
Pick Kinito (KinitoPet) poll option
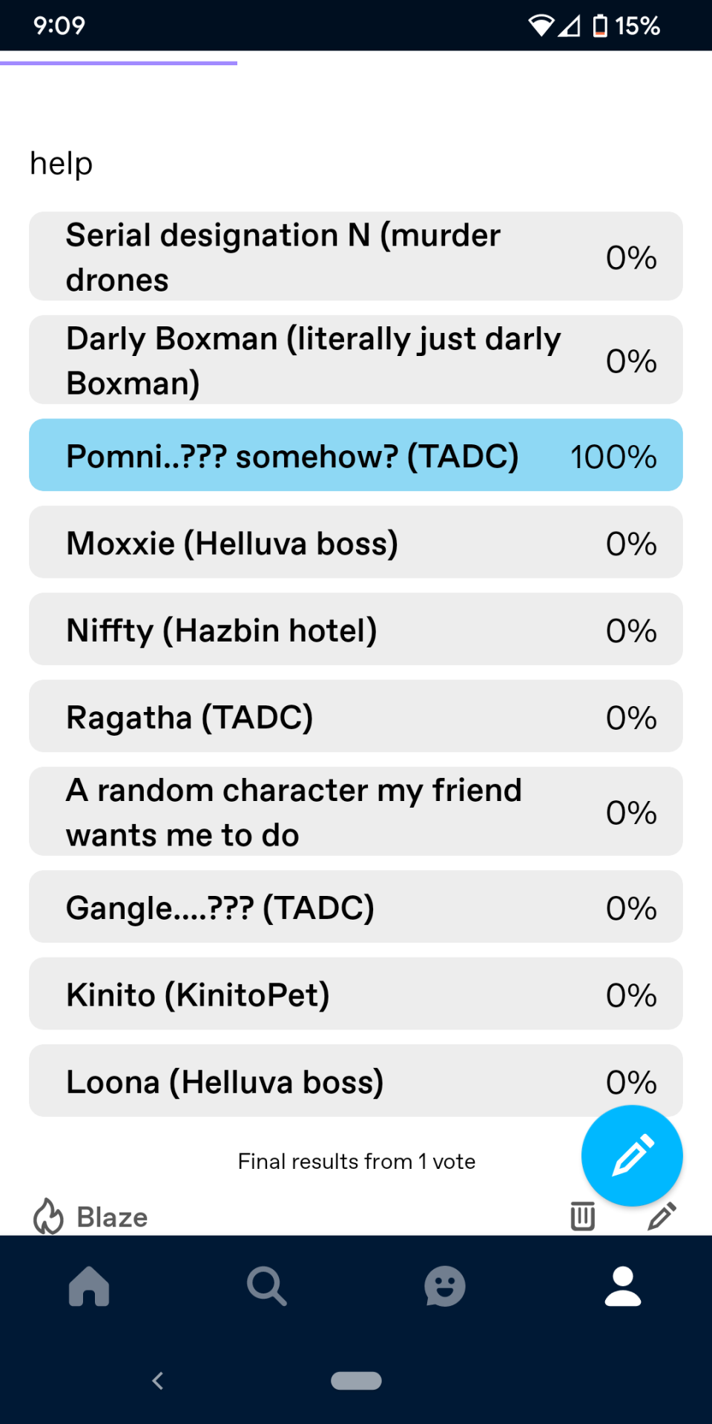click(x=356, y=994)
